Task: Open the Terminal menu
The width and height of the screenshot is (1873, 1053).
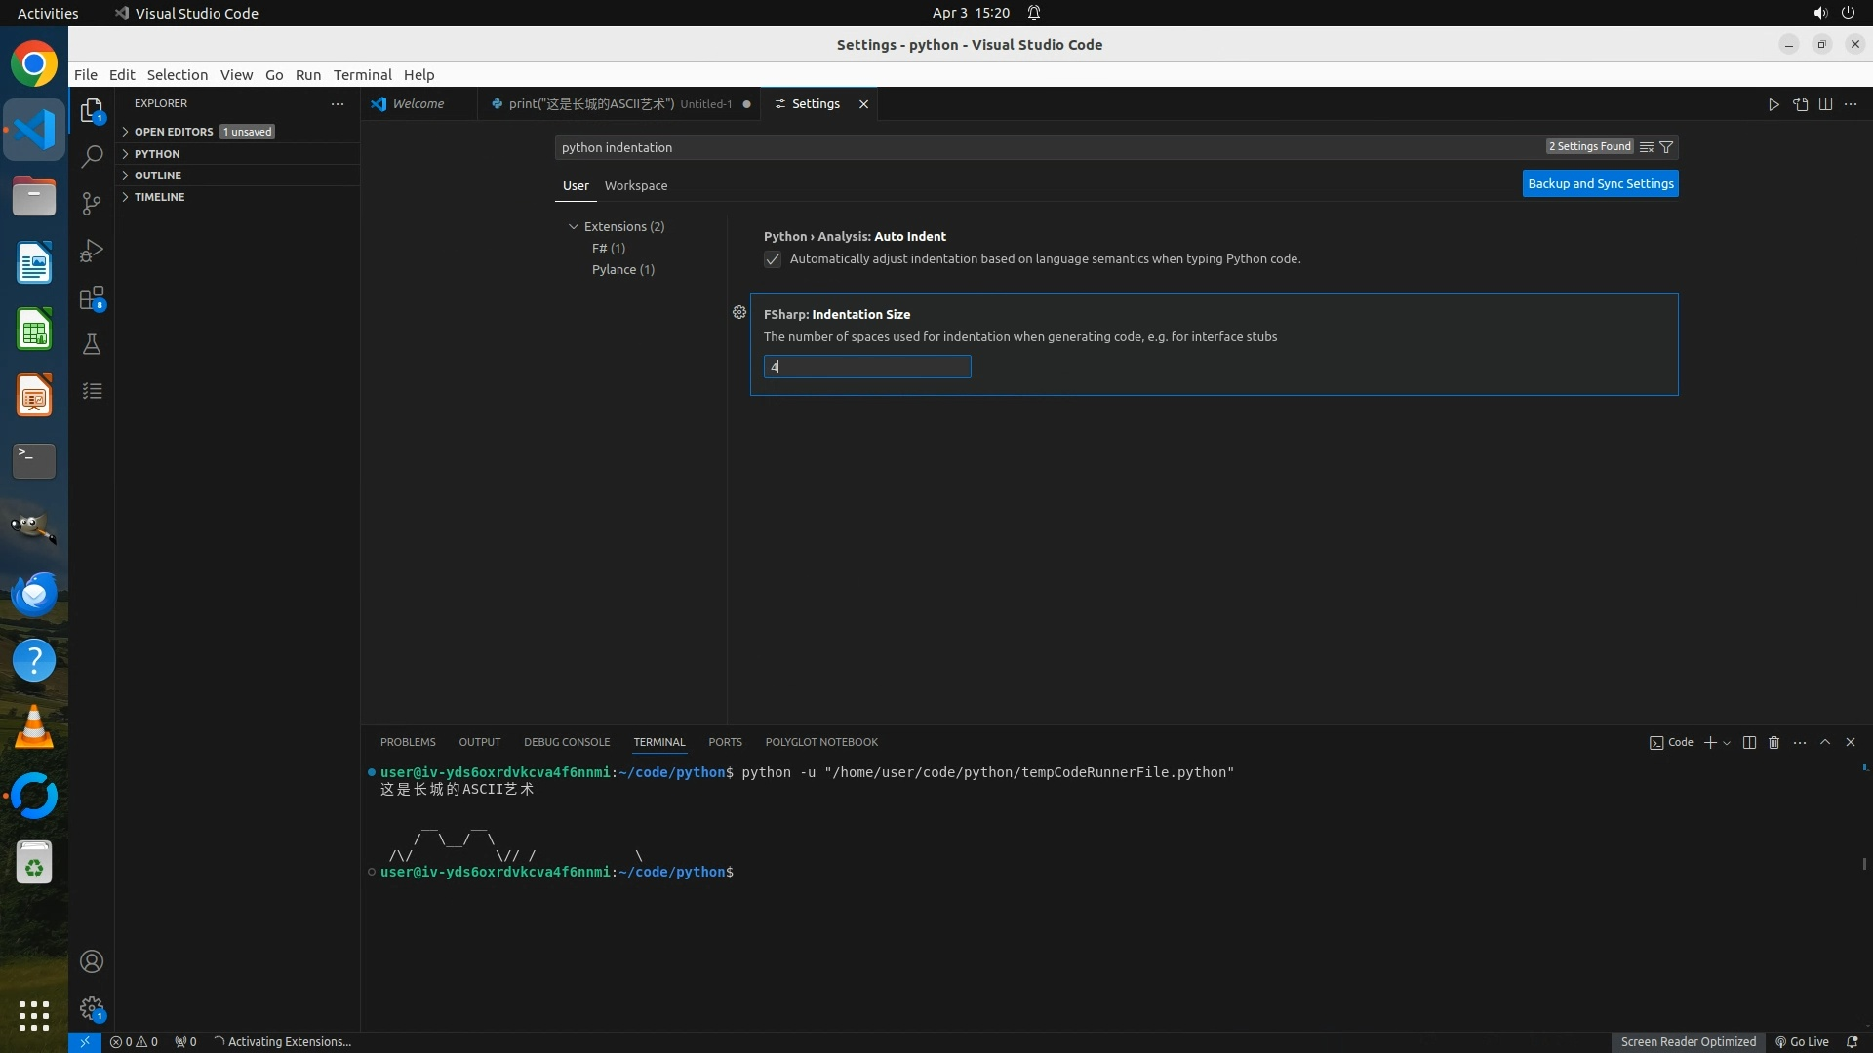Action: tap(362, 75)
